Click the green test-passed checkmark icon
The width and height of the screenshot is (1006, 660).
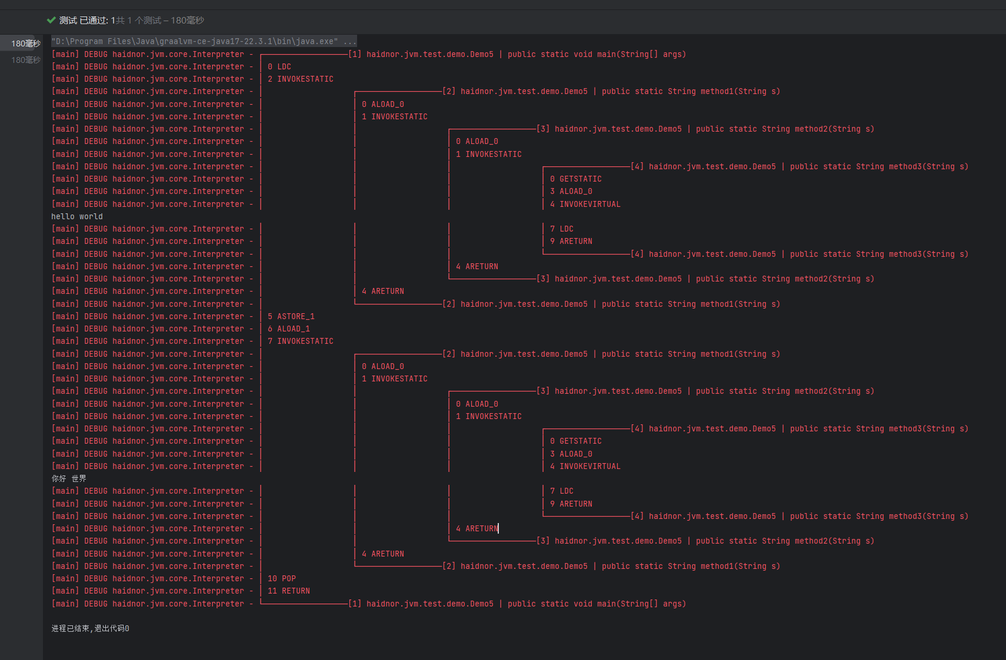click(51, 20)
